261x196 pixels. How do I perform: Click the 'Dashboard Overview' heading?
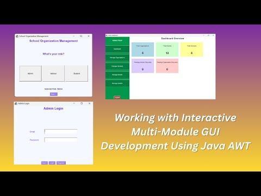pyautogui.click(x=172, y=39)
